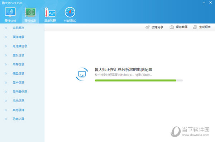Click the scanning computer spinner icon
This screenshot has width=215, height=142.
82,74
